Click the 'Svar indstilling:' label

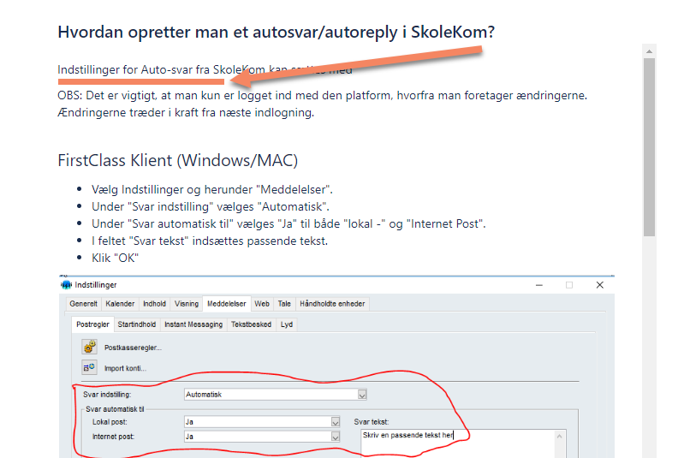(x=107, y=395)
